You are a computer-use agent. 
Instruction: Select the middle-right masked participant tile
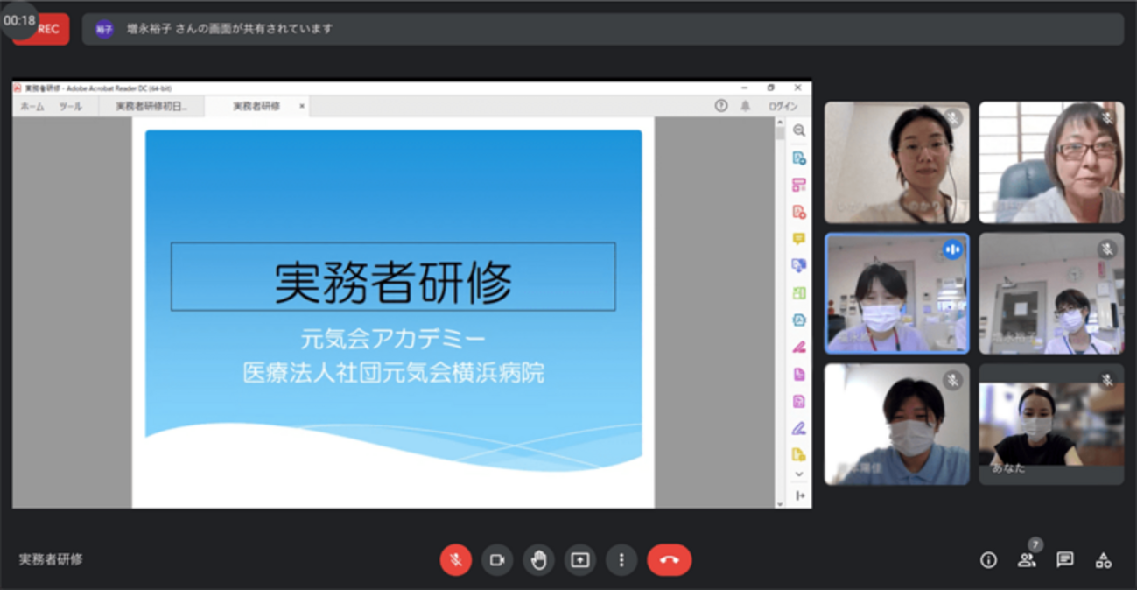pyautogui.click(x=1051, y=293)
